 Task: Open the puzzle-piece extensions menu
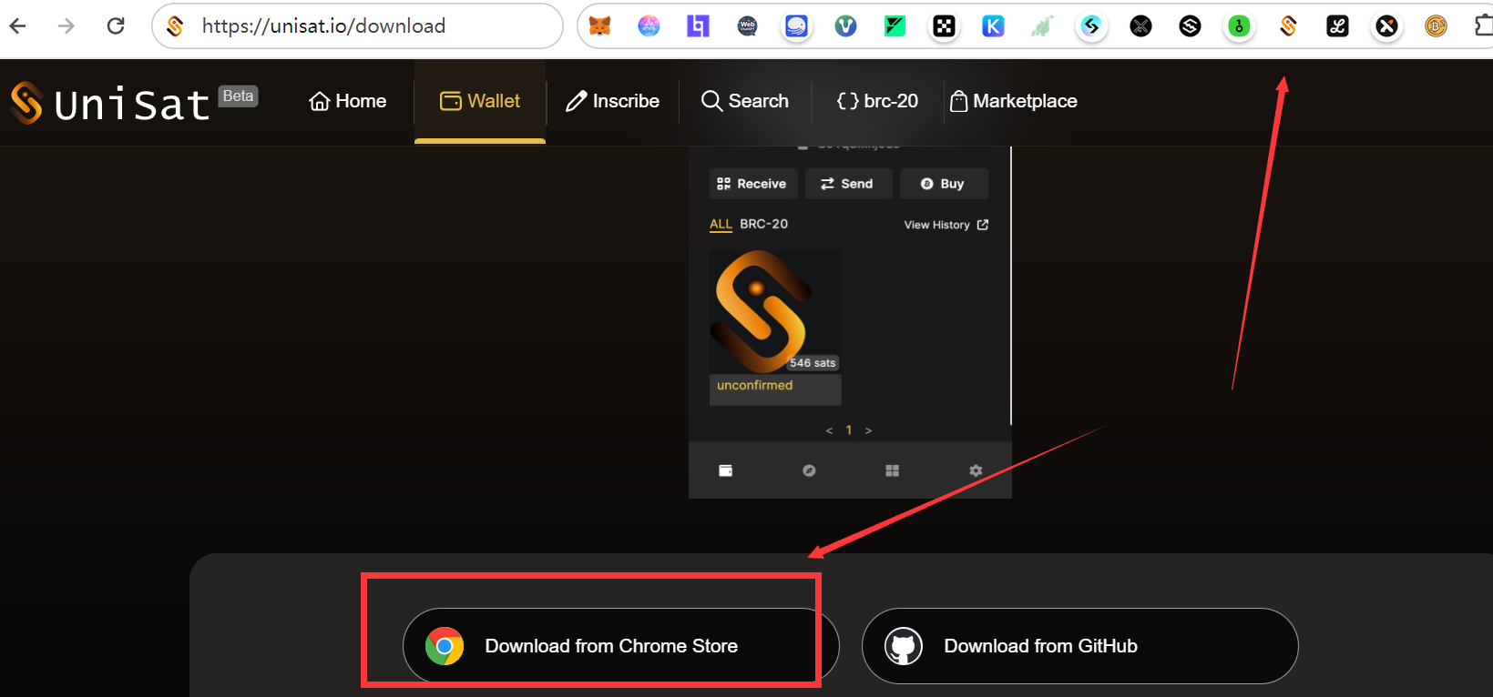1483,26
